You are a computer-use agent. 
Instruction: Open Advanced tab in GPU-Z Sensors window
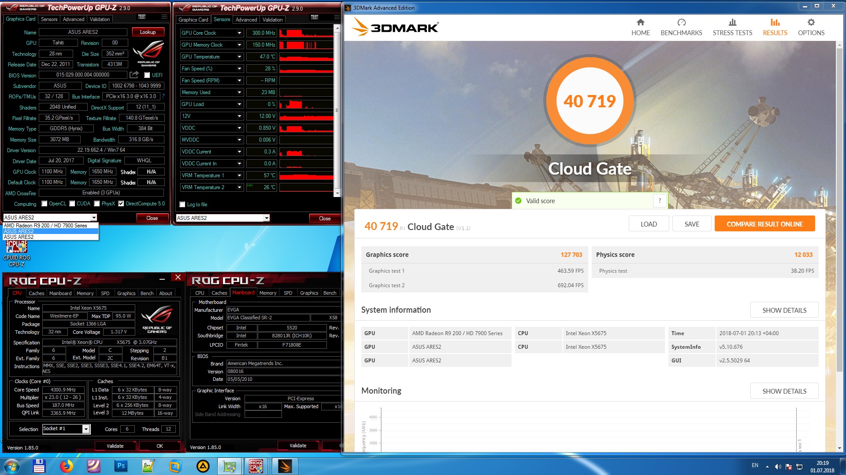pos(246,19)
